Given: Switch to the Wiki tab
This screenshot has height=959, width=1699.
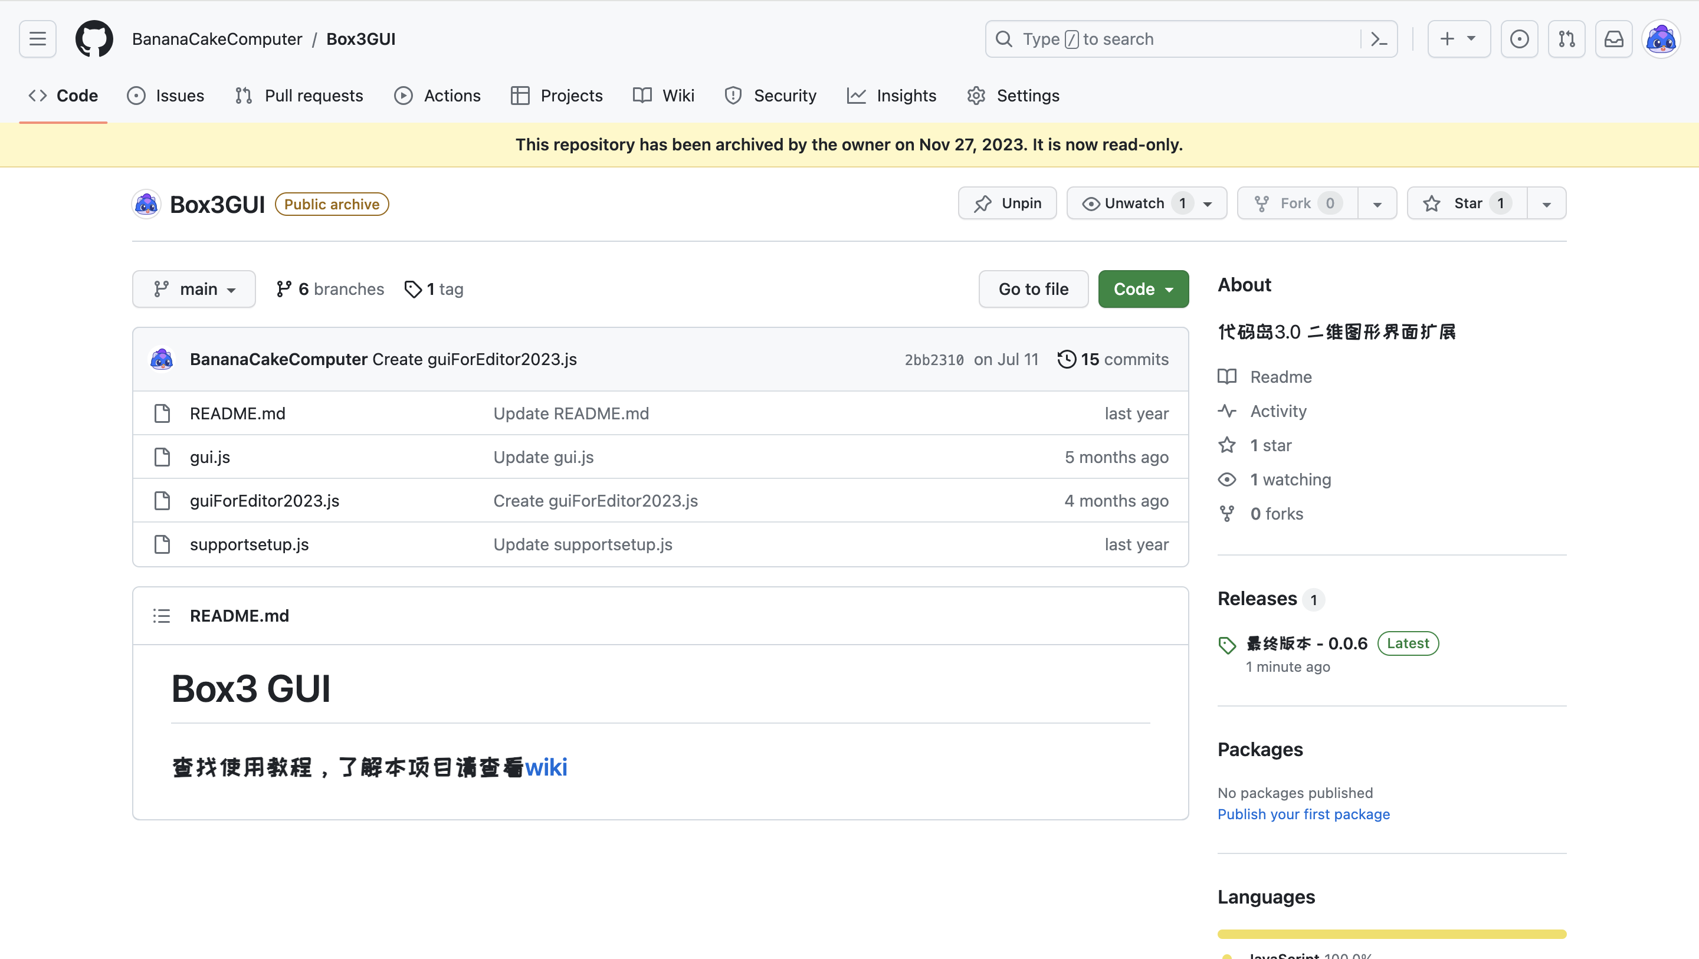Looking at the screenshot, I should (x=664, y=96).
